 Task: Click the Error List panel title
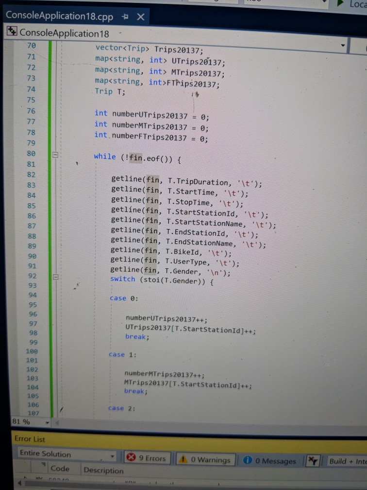click(30, 439)
